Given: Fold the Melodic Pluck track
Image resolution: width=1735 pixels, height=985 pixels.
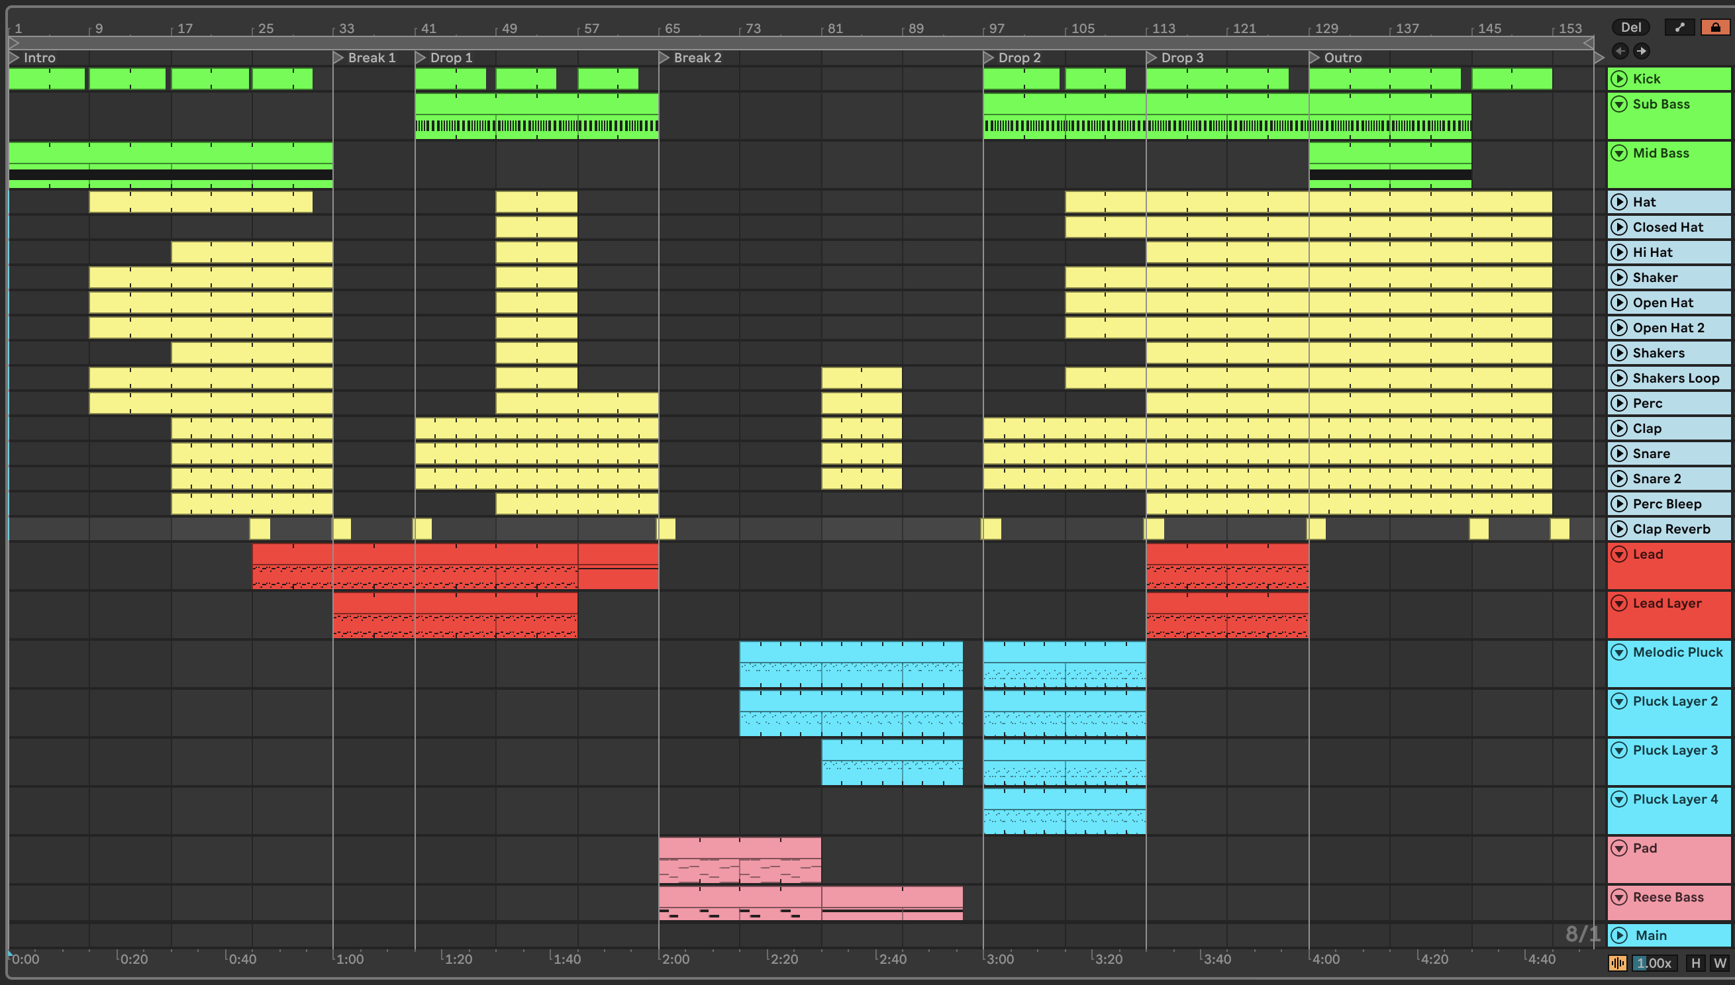Looking at the screenshot, I should 1618,652.
